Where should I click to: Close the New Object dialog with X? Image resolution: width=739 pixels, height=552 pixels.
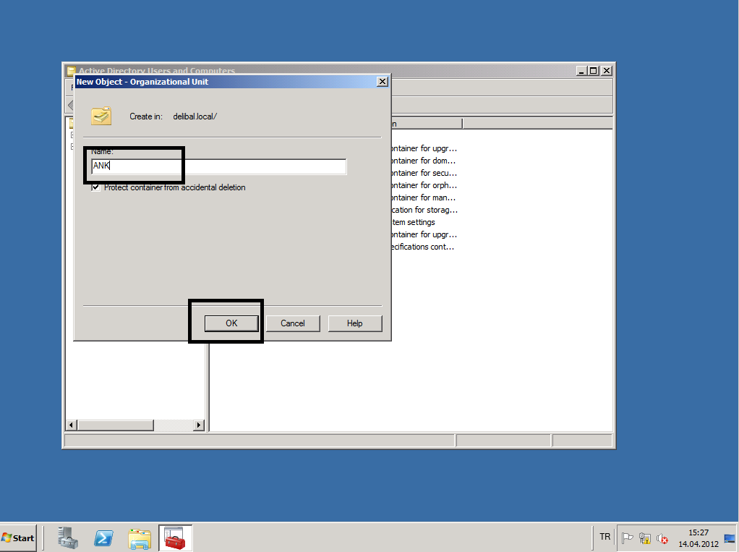click(383, 82)
